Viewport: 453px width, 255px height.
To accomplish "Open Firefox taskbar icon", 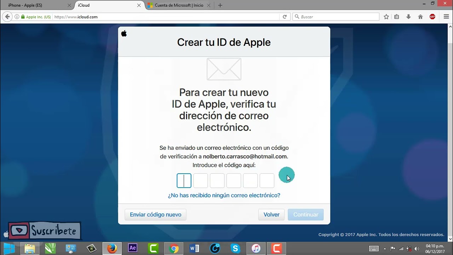I will pos(112,249).
